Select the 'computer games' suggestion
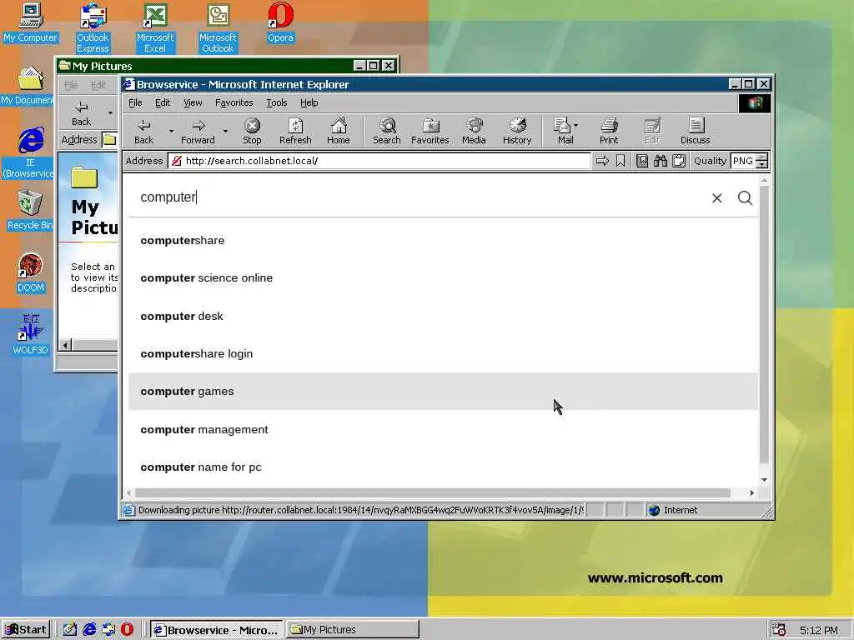 click(x=443, y=392)
